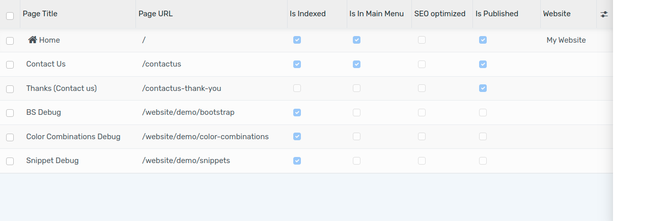
Task: Uncheck Is Indexed for Snippet Debug
Action: coord(297,161)
